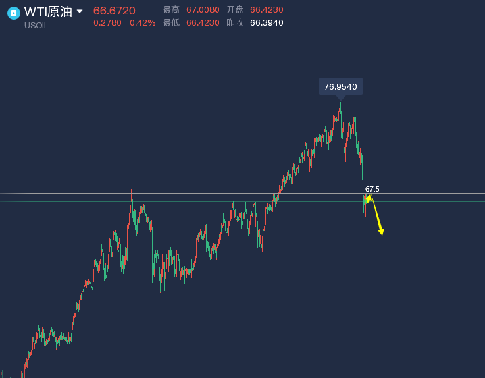Click the 0.42% percentage change
Image resolution: width=485 pixels, height=378 pixels.
click(x=142, y=23)
